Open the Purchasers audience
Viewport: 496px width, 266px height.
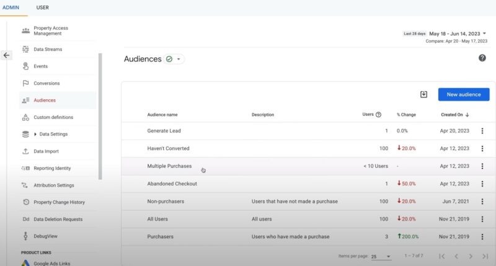160,237
